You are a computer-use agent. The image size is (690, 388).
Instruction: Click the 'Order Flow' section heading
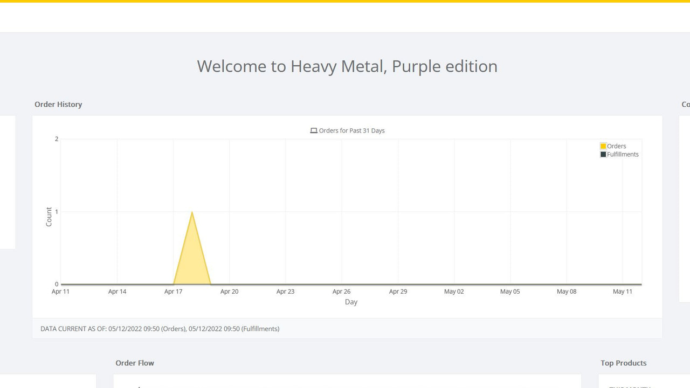tap(135, 363)
